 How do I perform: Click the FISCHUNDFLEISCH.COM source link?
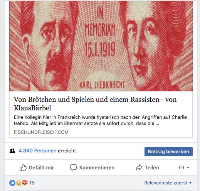[41, 132]
